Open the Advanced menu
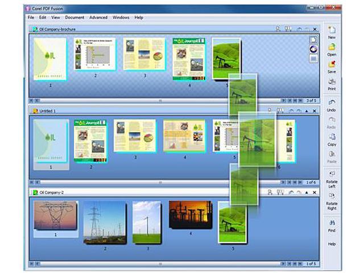Screen dimensions: 364x273 [x=98, y=18]
